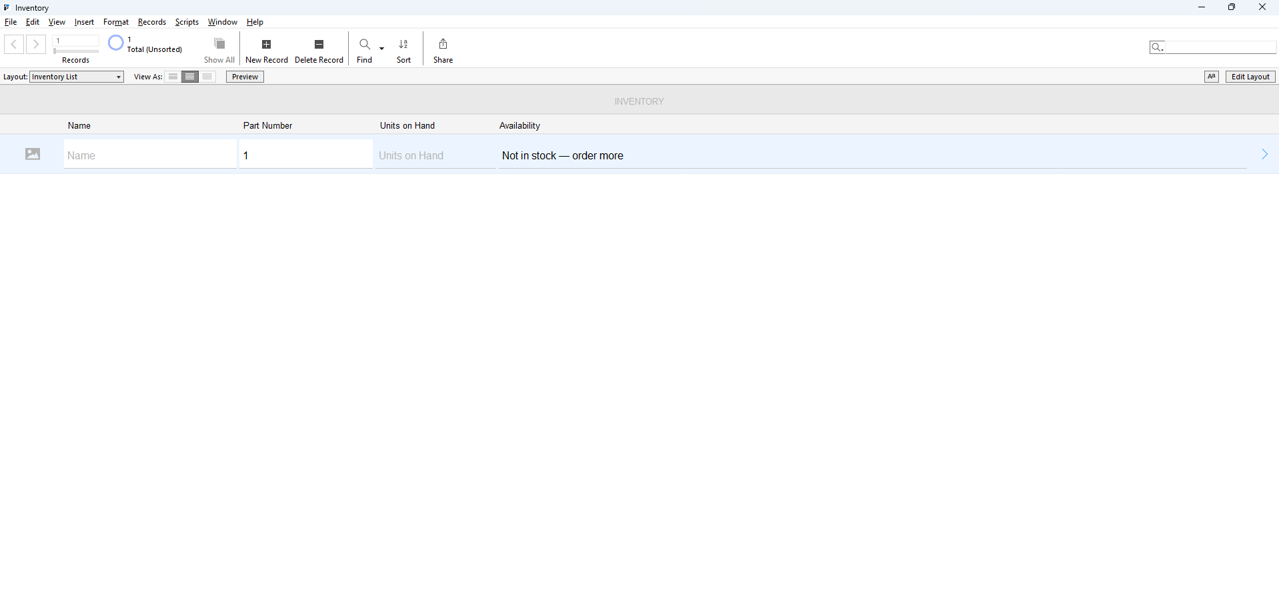Click the quick find search icon
Screen dimensions: 1279x592
[x=1157, y=47]
